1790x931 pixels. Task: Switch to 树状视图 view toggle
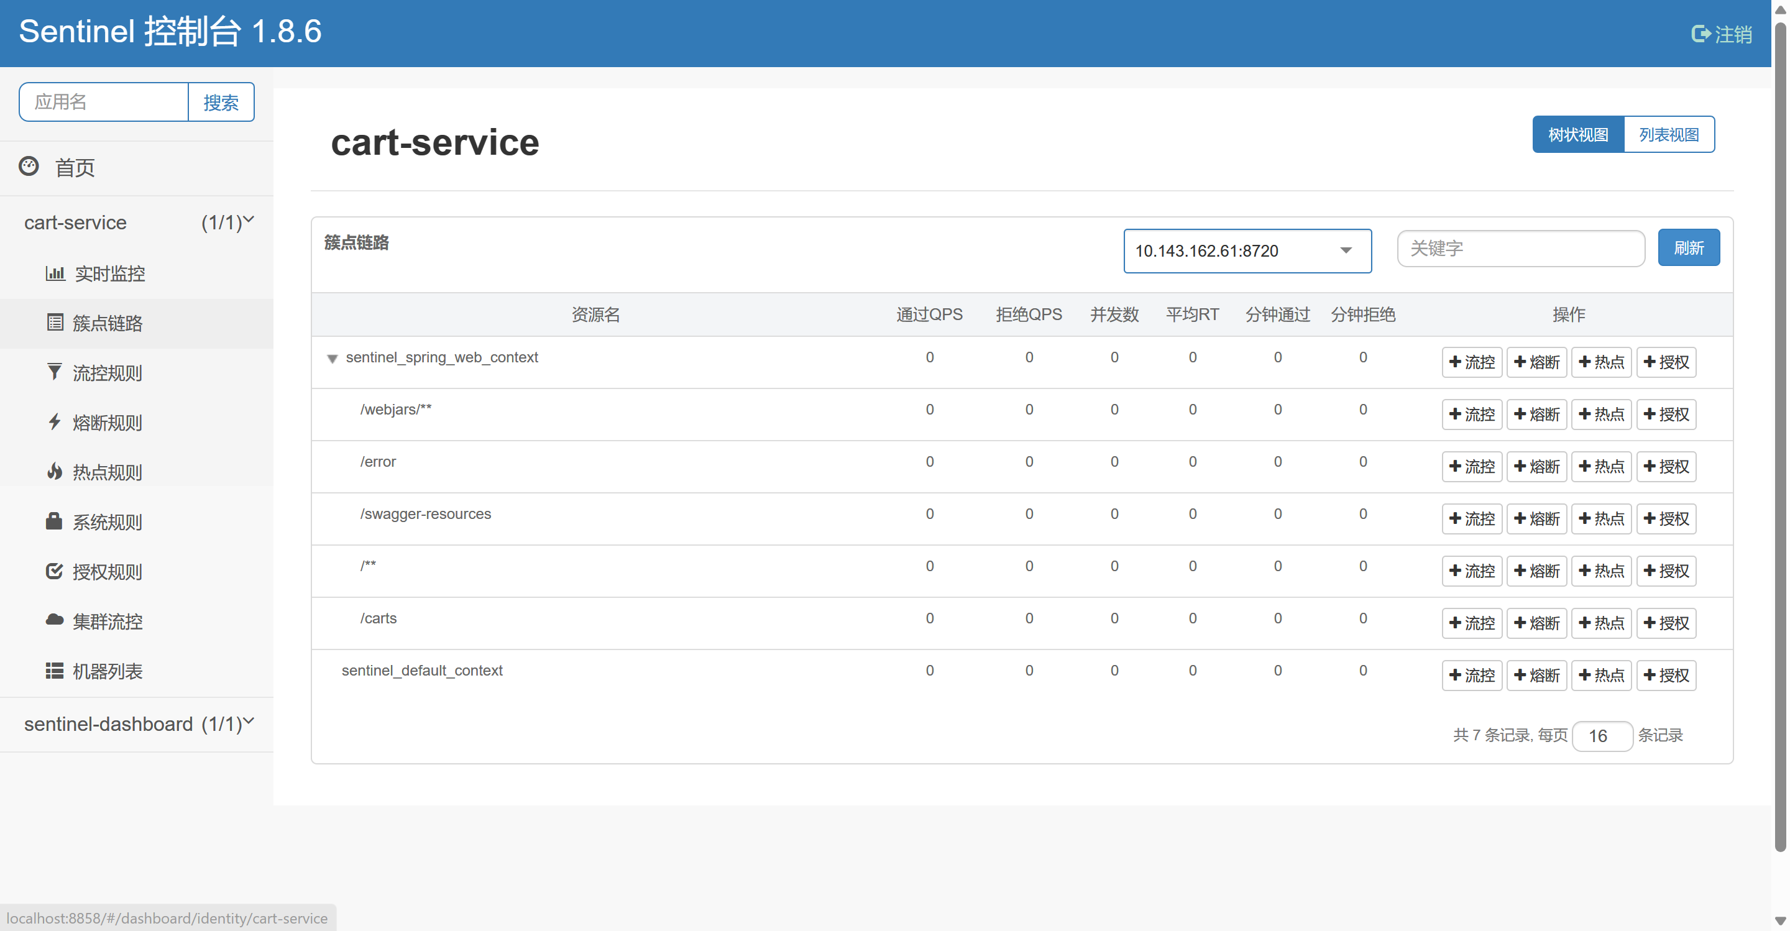1577,135
